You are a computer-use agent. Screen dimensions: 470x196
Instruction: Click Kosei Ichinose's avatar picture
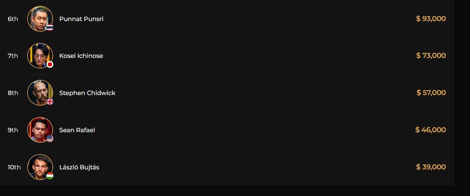(40, 56)
